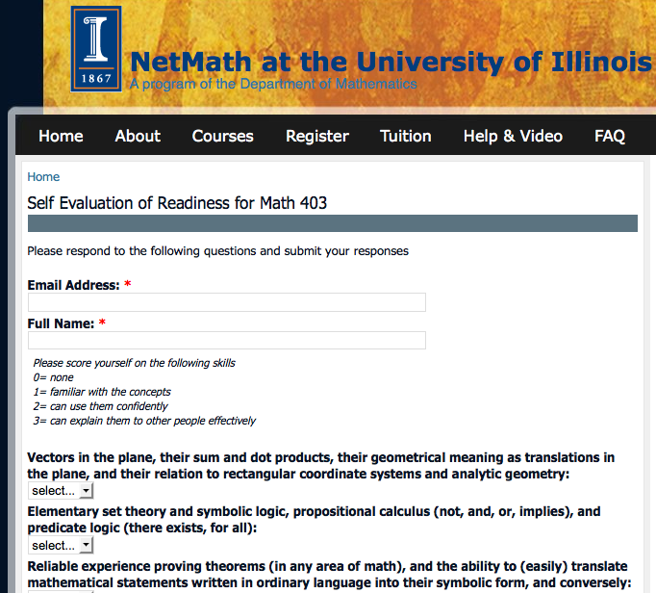Navigate to the FAQ menu item
Viewport: 656px width, 593px height.
[610, 136]
